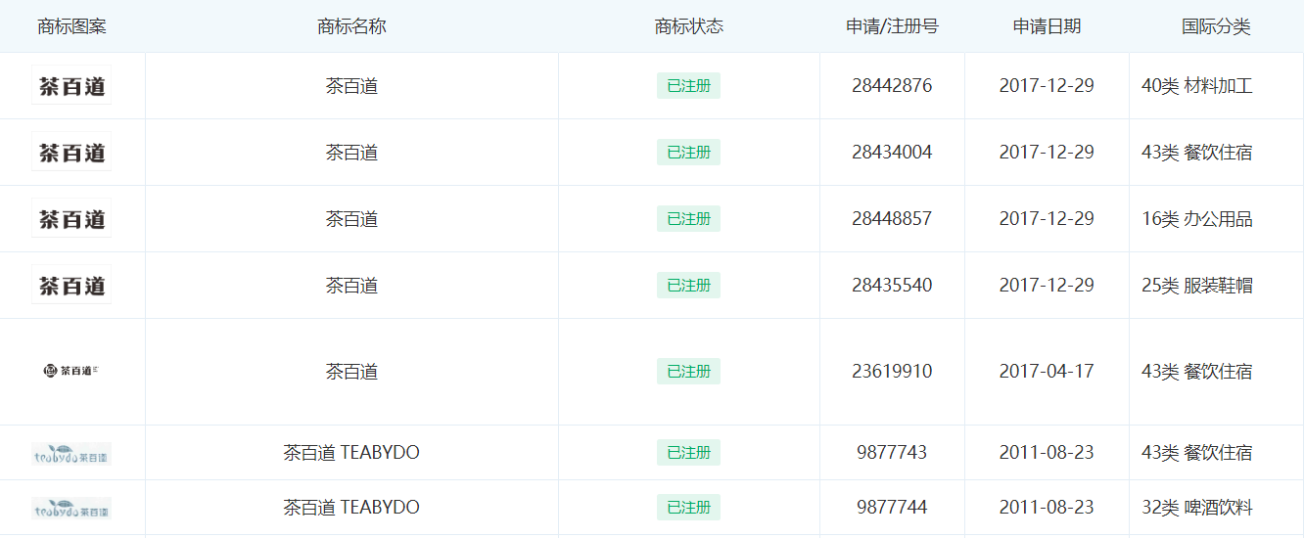This screenshot has width=1304, height=538.
Task: Click the 商标状态 column header
Action: [x=688, y=26]
